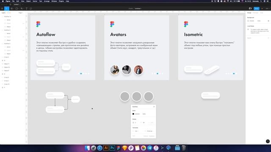Open the Page 1 pages dropdown
The image size is (271, 152).
[x=21, y=13]
